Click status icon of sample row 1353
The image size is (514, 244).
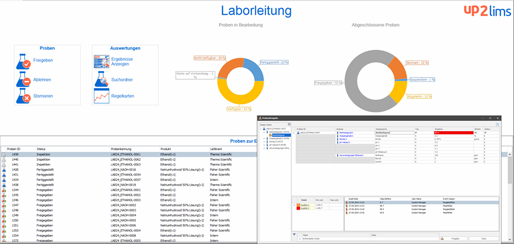pyautogui.click(x=4, y=230)
